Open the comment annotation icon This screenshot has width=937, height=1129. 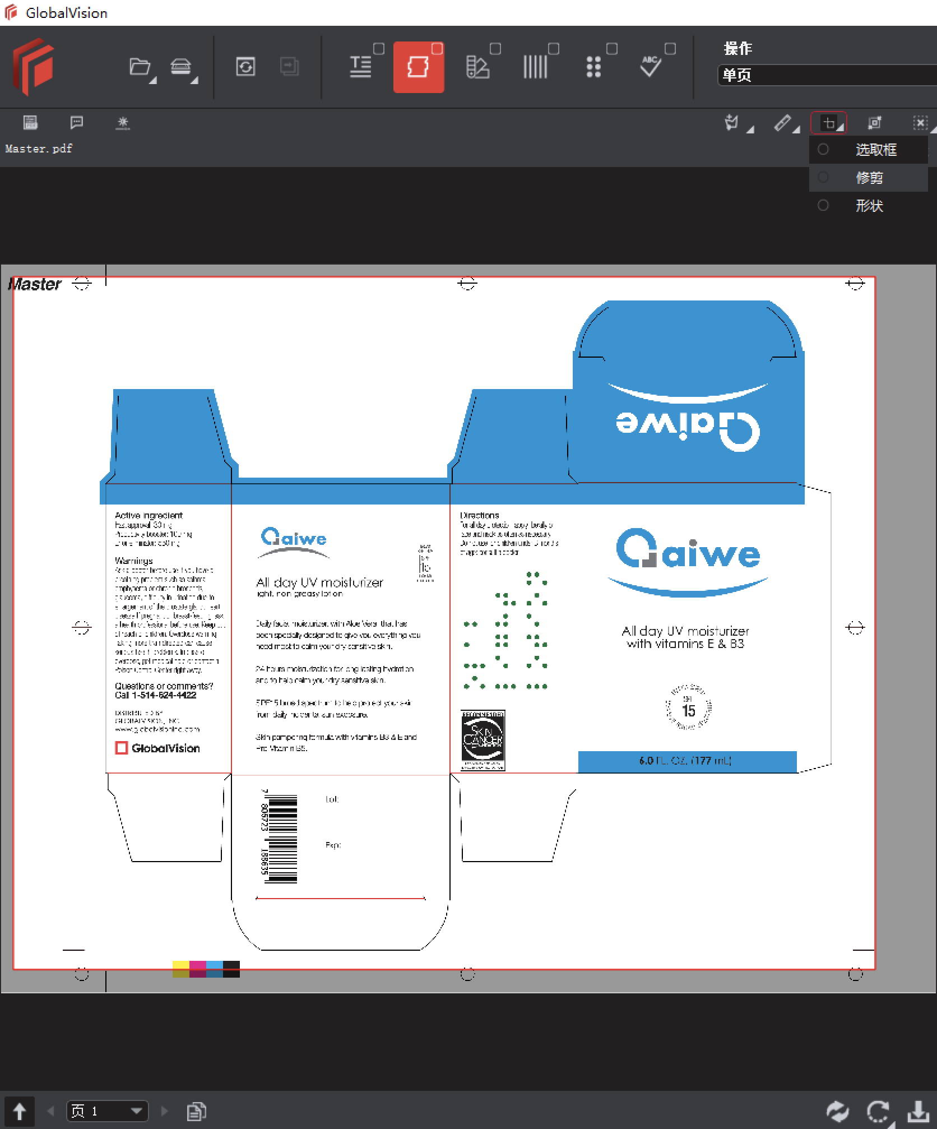(x=77, y=122)
